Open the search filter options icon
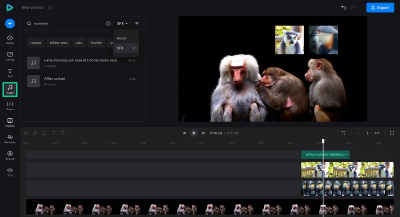The image size is (400, 217). pyautogui.click(x=137, y=23)
